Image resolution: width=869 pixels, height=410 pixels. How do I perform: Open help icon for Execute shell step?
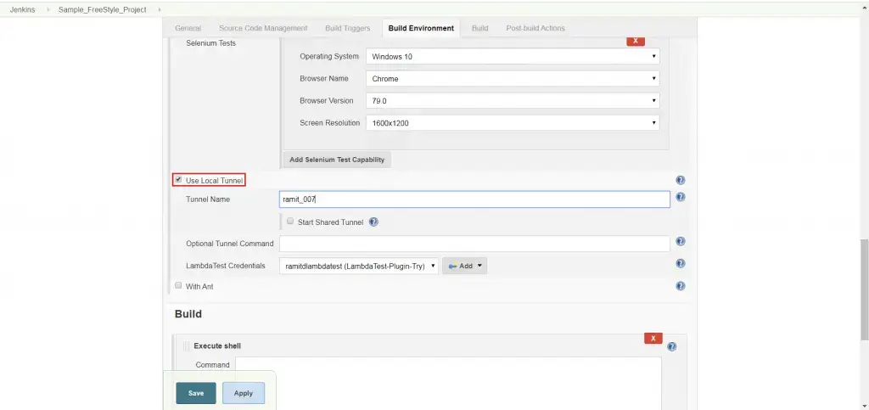[672, 346]
